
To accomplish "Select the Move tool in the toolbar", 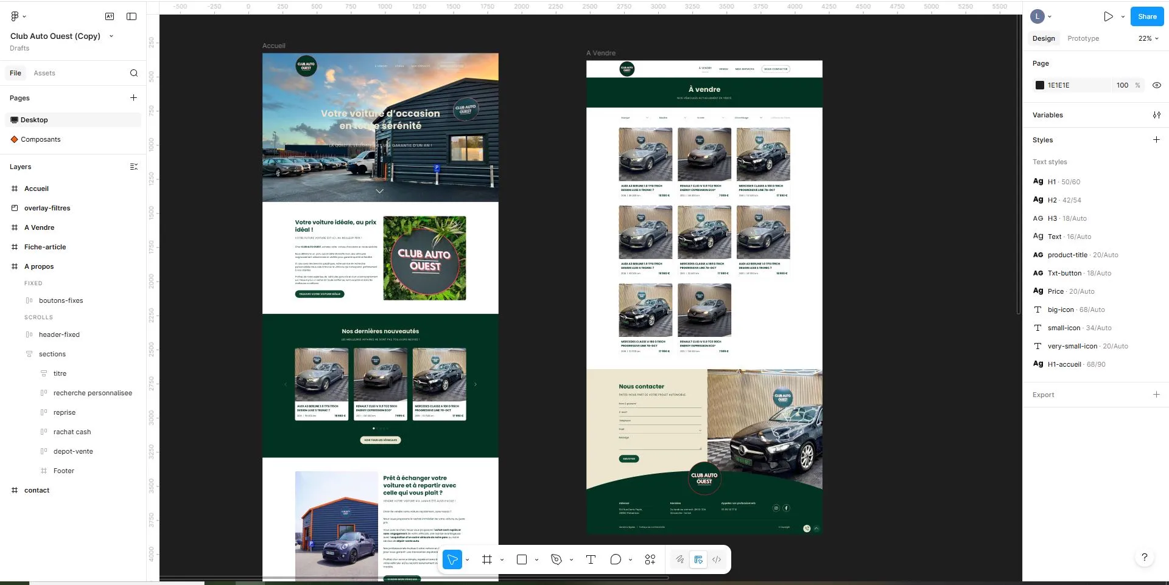I will pyautogui.click(x=452, y=559).
